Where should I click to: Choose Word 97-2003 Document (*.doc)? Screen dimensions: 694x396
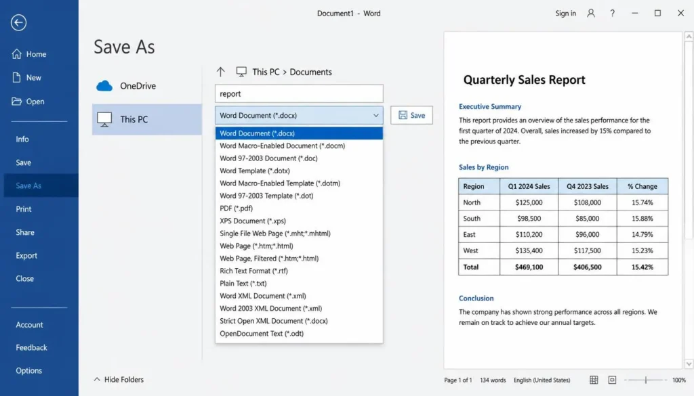[x=299, y=158]
